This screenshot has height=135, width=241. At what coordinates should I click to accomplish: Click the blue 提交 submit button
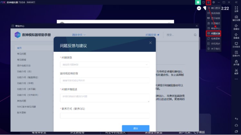[135, 128]
